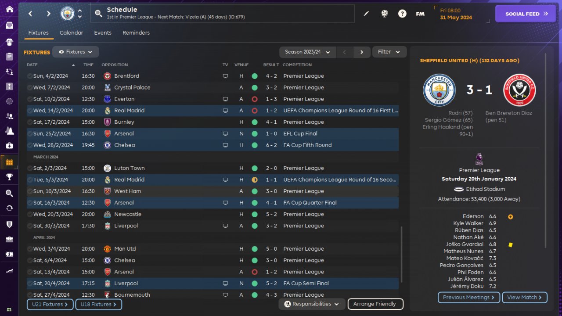Switch to the Calendar tab
This screenshot has width=562, height=316.
tap(71, 33)
